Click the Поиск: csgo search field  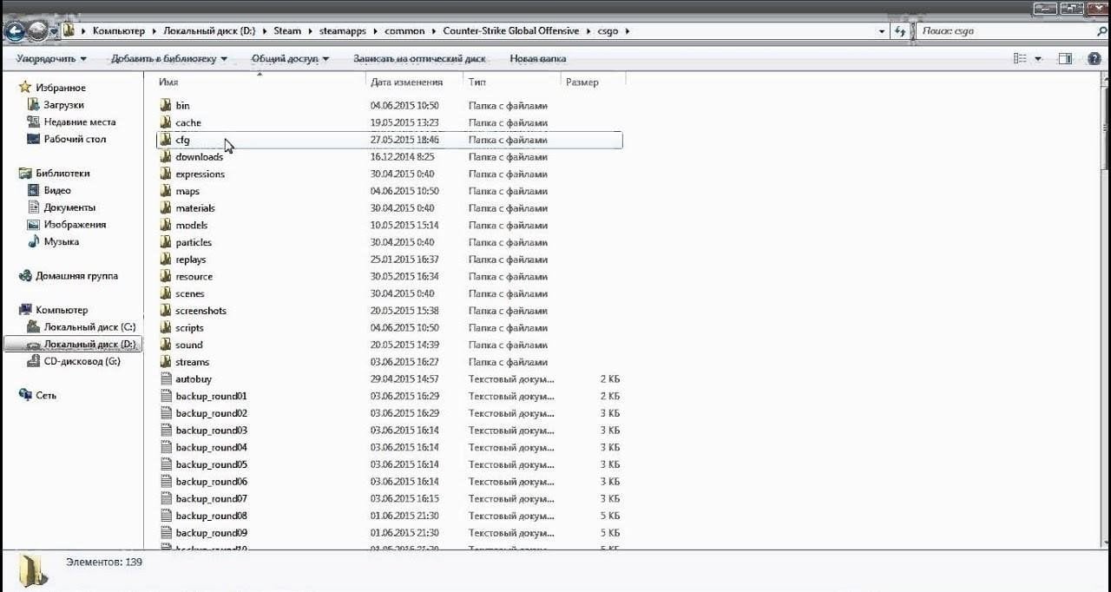click(x=1007, y=31)
